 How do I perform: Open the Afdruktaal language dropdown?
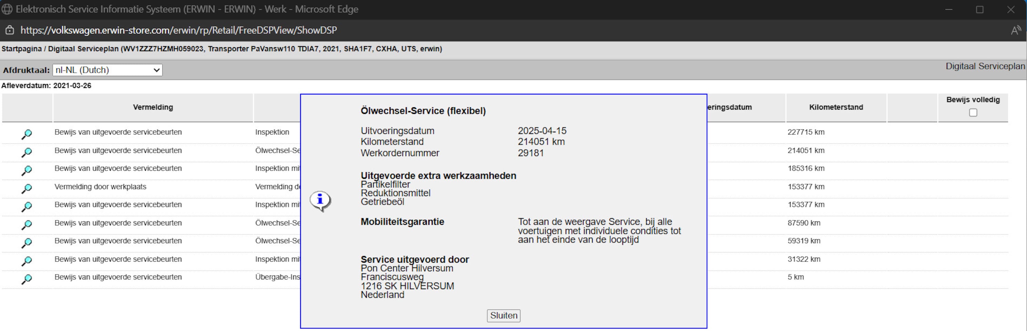click(x=107, y=70)
